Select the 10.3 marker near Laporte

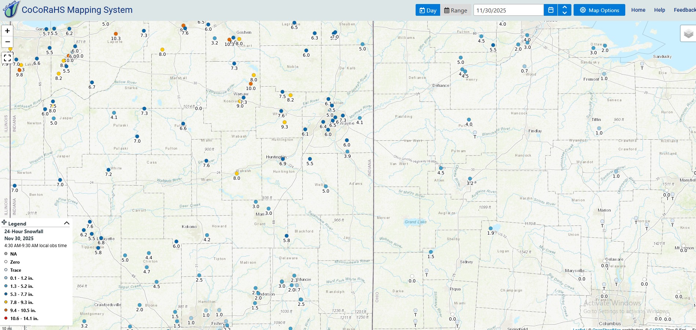(116, 34)
